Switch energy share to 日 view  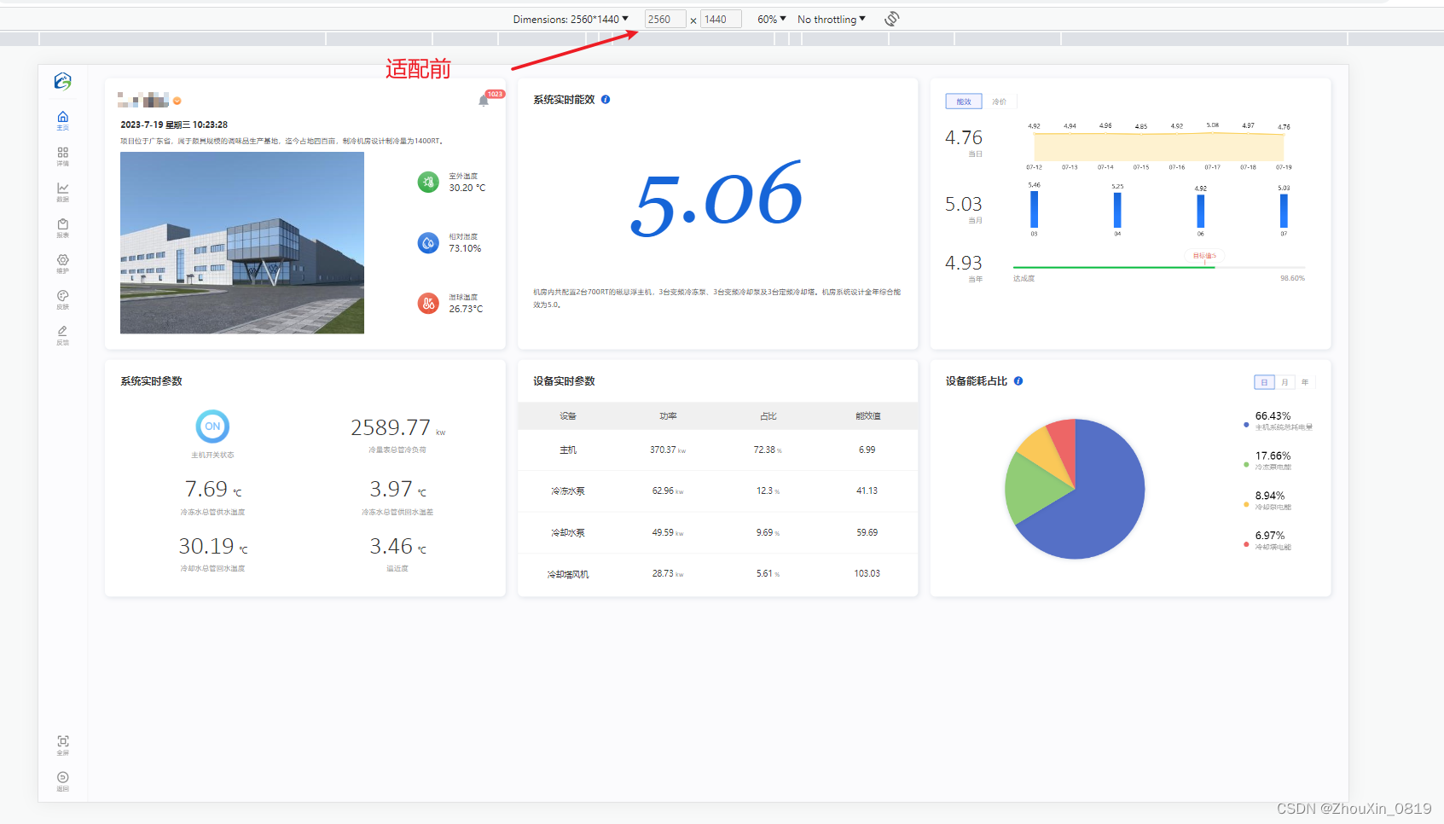(x=1264, y=382)
